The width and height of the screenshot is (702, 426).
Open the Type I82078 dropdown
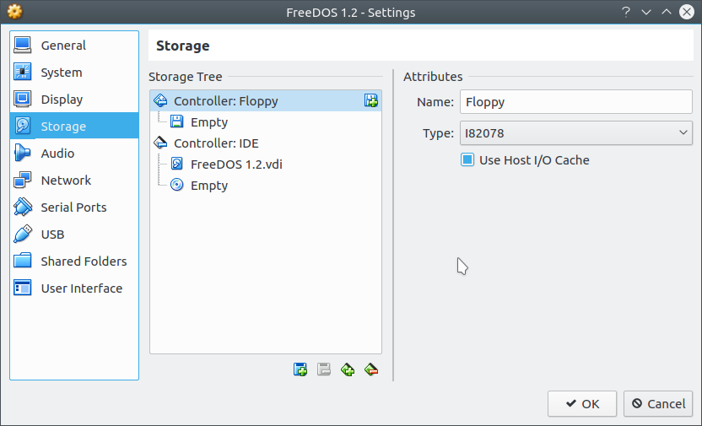click(x=575, y=133)
